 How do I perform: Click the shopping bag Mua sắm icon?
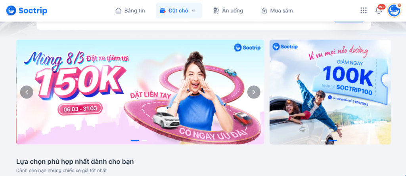(x=264, y=11)
